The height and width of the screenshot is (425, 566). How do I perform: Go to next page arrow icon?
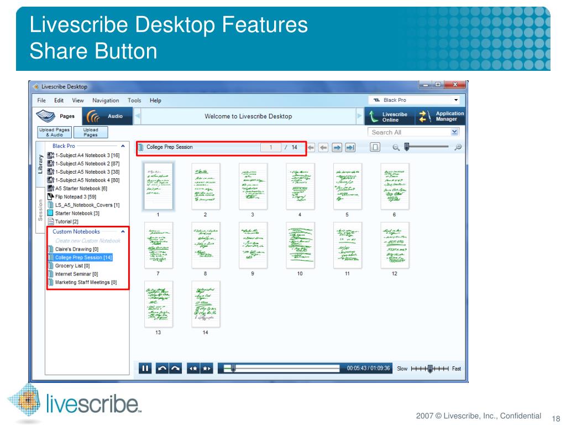point(337,147)
